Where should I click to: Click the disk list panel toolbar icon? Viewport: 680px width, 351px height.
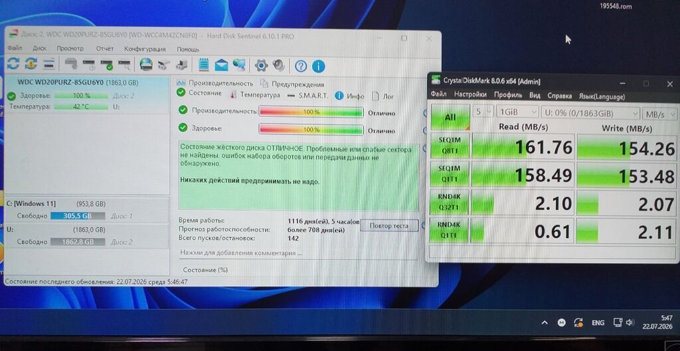[48, 64]
